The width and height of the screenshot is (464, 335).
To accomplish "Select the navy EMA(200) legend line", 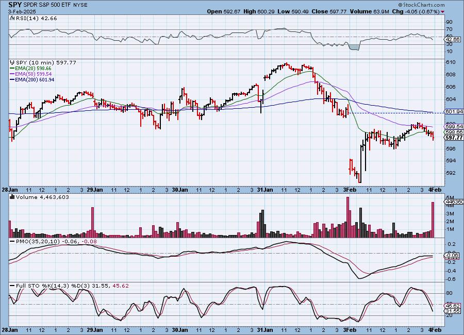I will coord(12,79).
